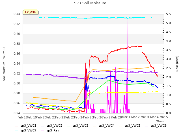Click the Mar 5 x-axis tick label
This screenshot has width=181, height=136.
(164, 117)
